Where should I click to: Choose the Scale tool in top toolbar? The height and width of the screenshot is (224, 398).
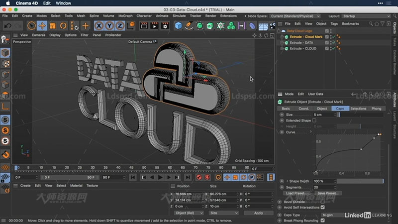pos(53,26)
